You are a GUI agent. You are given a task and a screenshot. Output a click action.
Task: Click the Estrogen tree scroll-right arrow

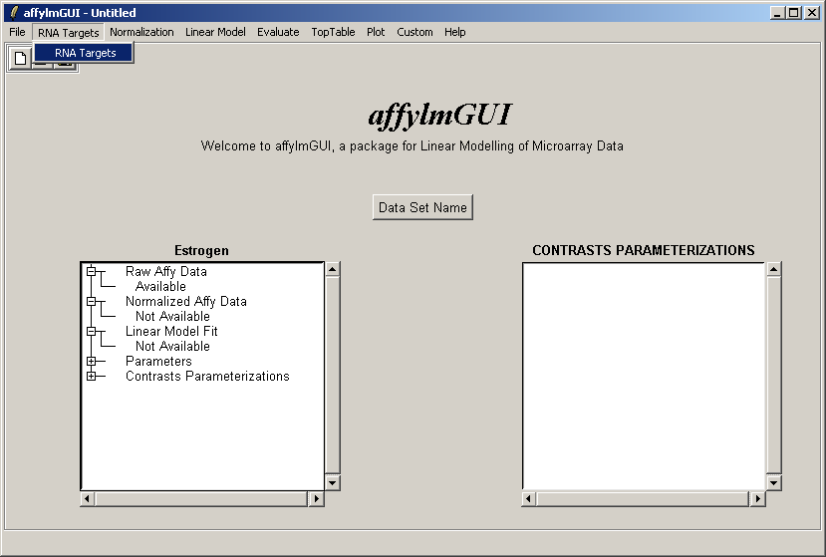317,498
